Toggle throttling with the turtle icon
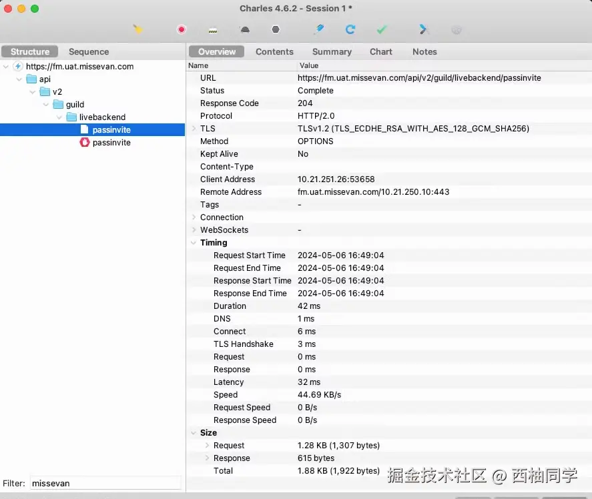 click(x=245, y=29)
